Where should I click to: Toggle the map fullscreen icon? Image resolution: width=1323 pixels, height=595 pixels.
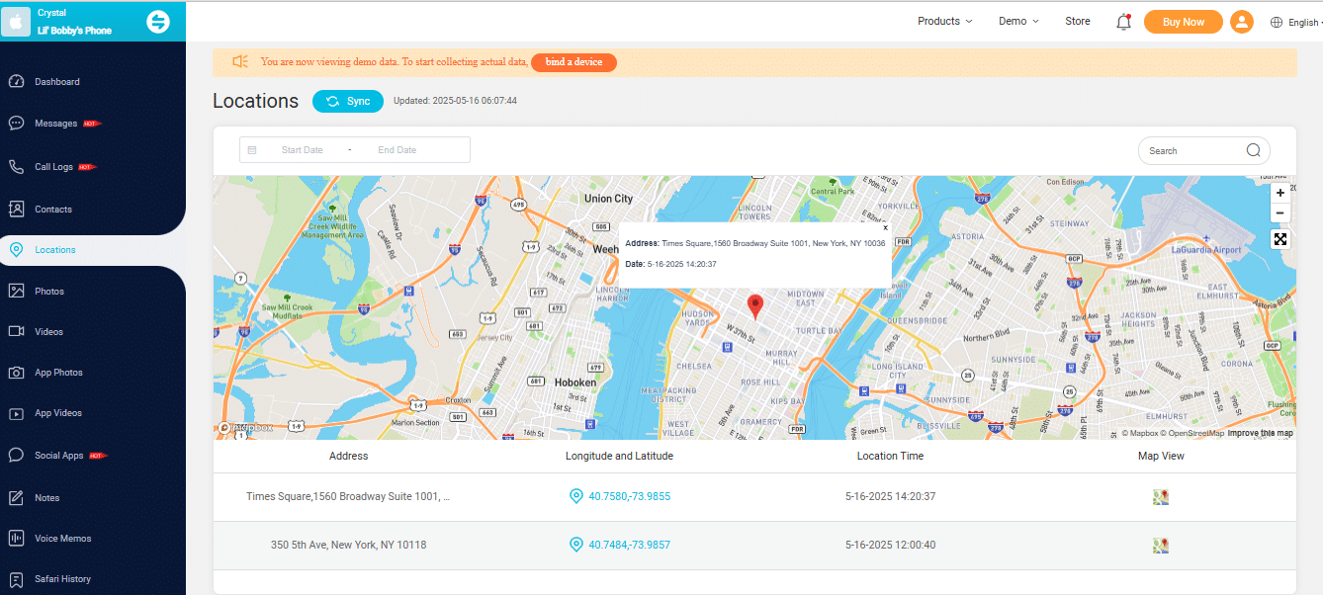[x=1280, y=239]
